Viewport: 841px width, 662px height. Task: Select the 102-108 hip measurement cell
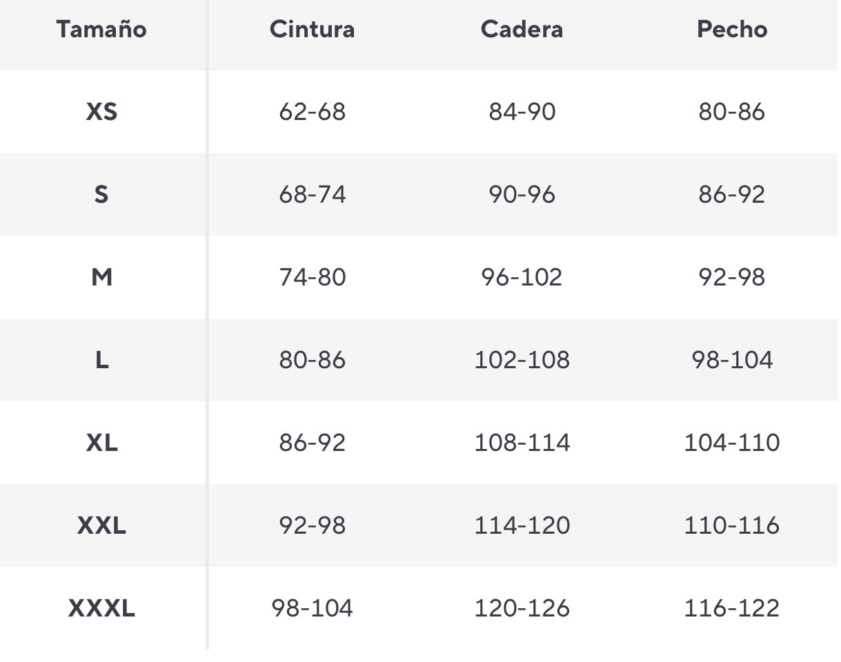pyautogui.click(x=522, y=360)
